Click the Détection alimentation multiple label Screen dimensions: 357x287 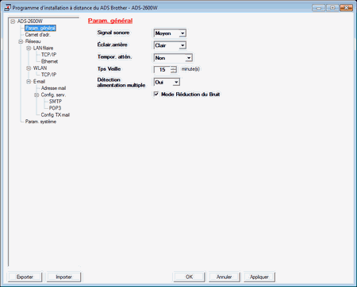tap(121, 83)
